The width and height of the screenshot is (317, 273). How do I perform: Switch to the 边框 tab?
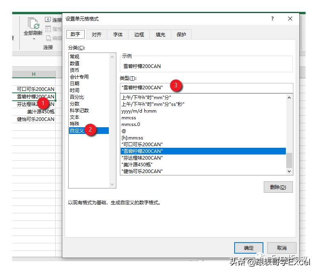[139, 34]
